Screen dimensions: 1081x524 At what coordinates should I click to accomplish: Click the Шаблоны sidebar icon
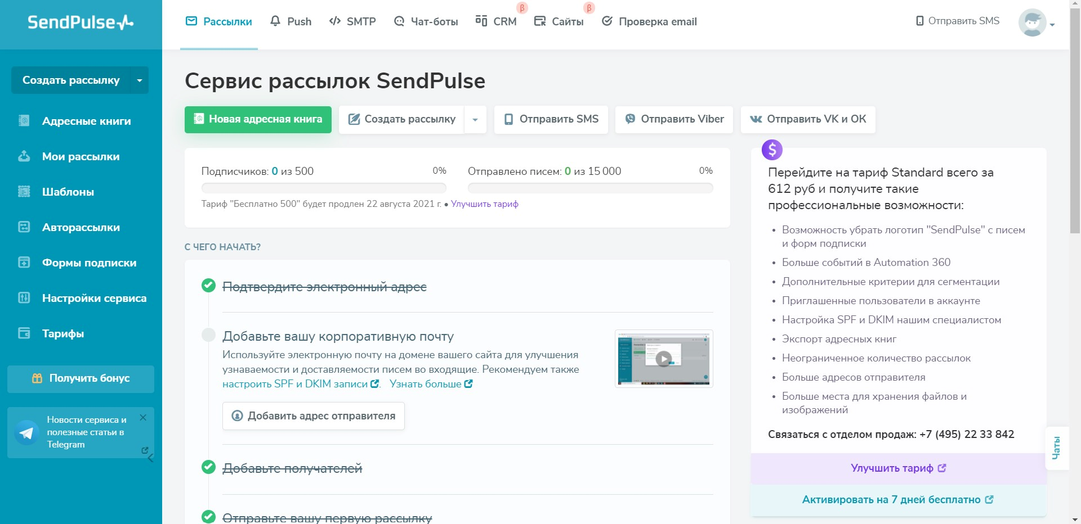[x=24, y=192]
